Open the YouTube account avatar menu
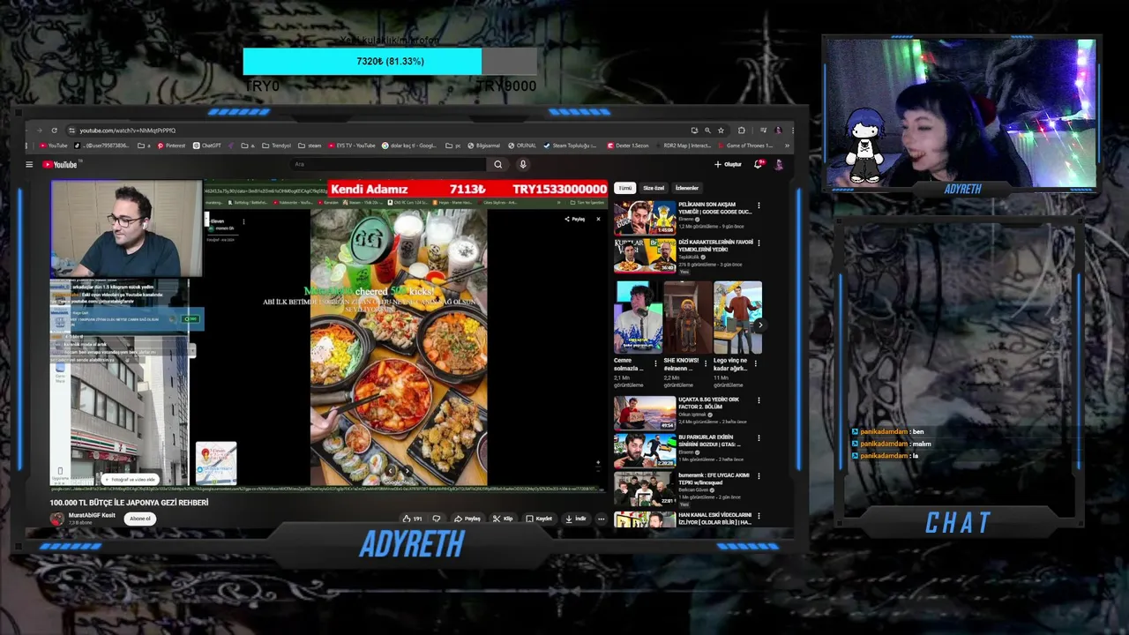1129x635 pixels. (x=779, y=164)
